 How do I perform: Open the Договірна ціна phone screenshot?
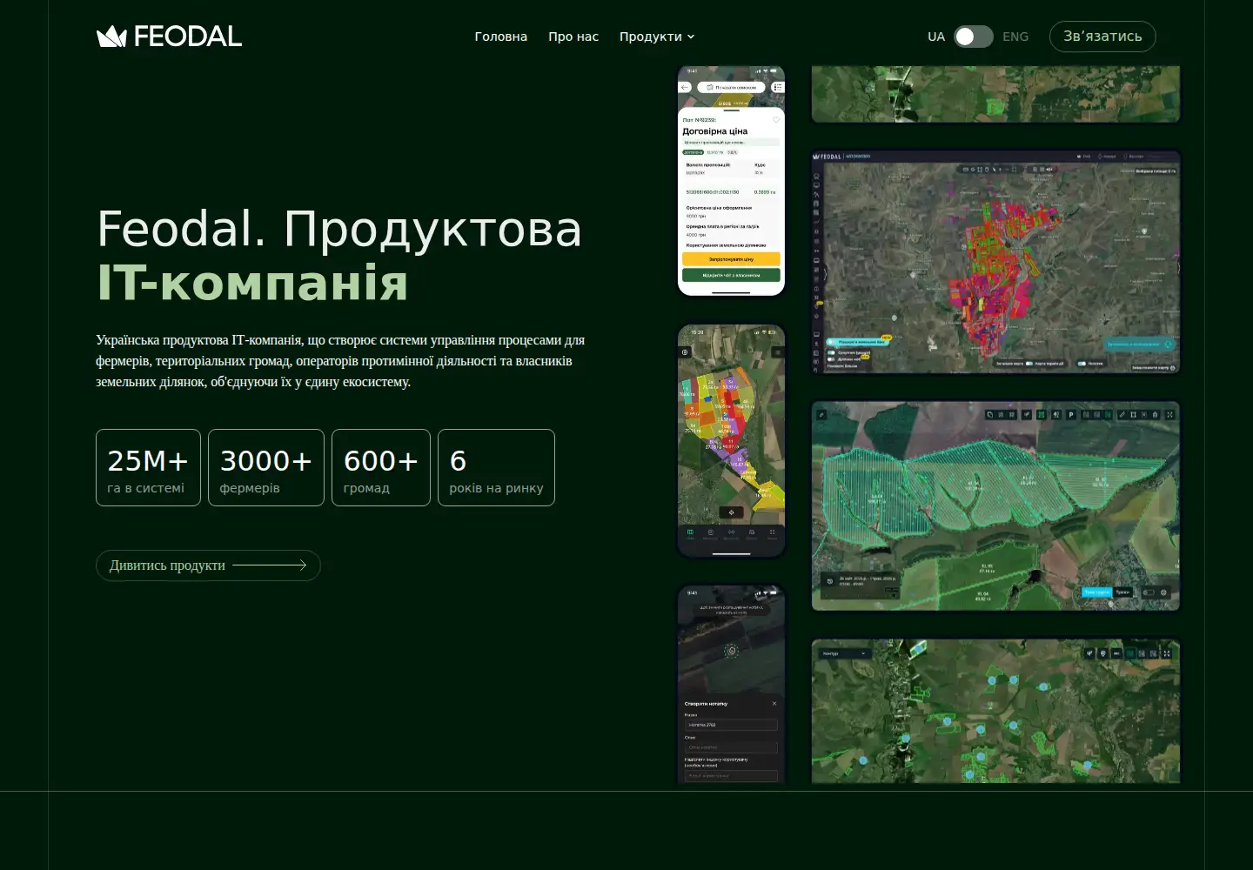pos(731,181)
